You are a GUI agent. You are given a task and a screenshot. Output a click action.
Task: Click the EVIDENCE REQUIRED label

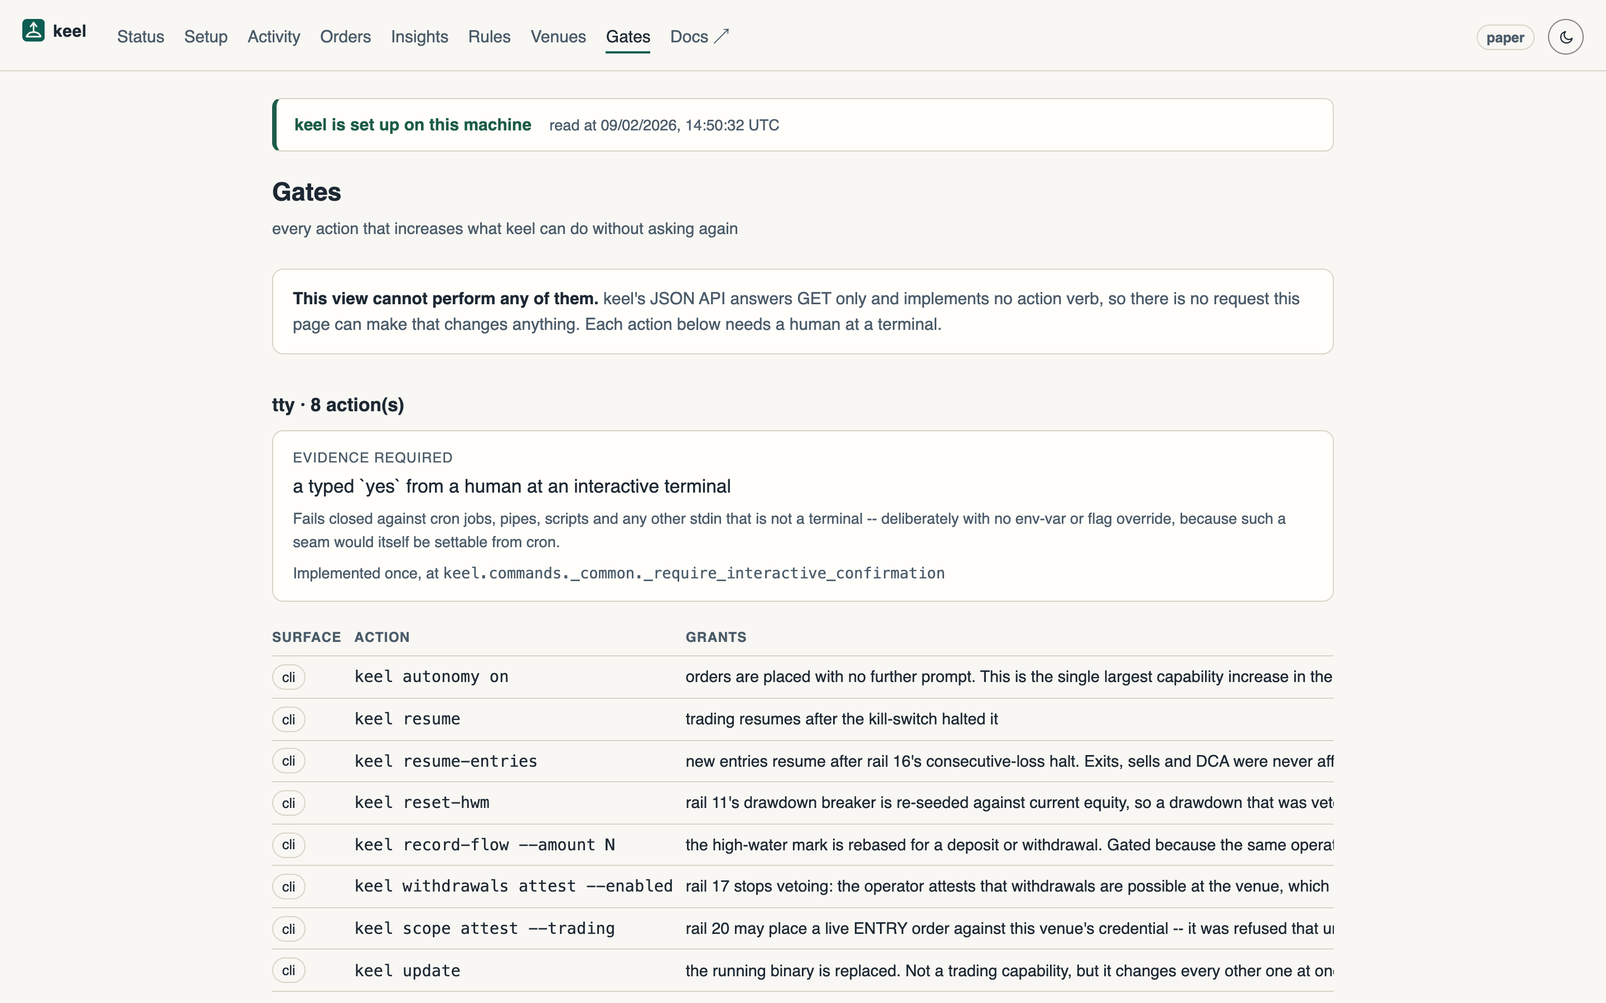click(373, 457)
